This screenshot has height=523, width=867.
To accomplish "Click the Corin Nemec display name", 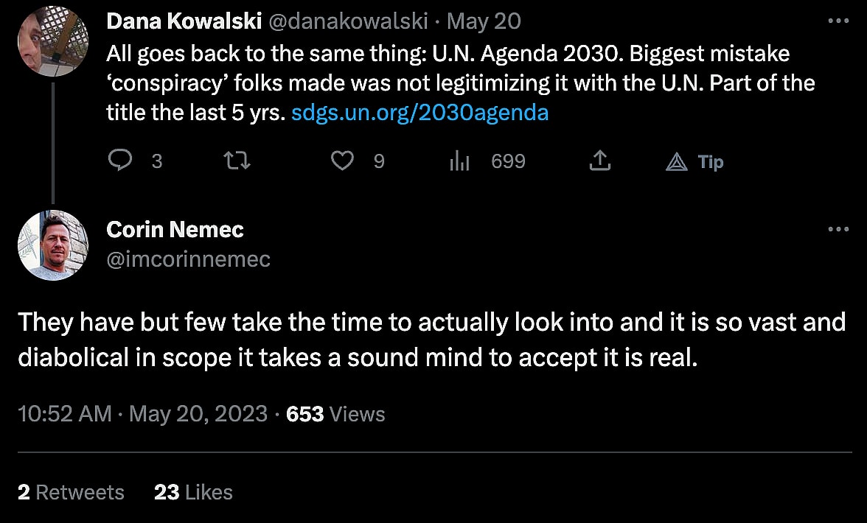I will [x=175, y=230].
